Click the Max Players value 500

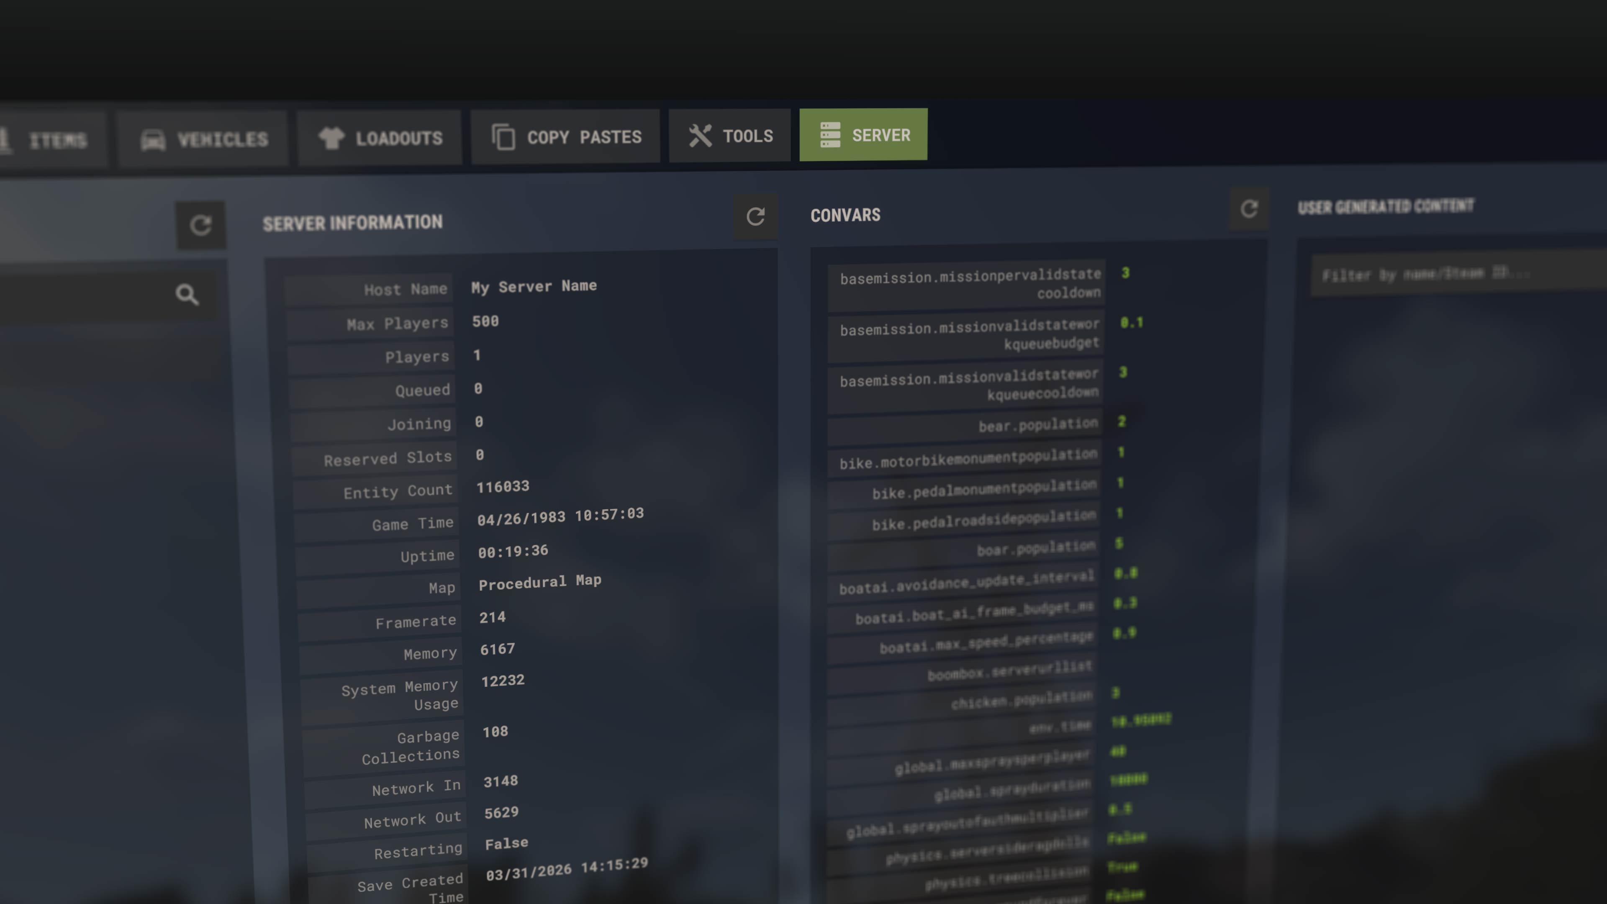(485, 321)
